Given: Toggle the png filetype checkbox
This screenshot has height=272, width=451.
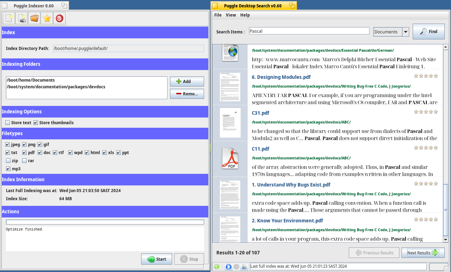Looking at the screenshot, I should pos(25,145).
